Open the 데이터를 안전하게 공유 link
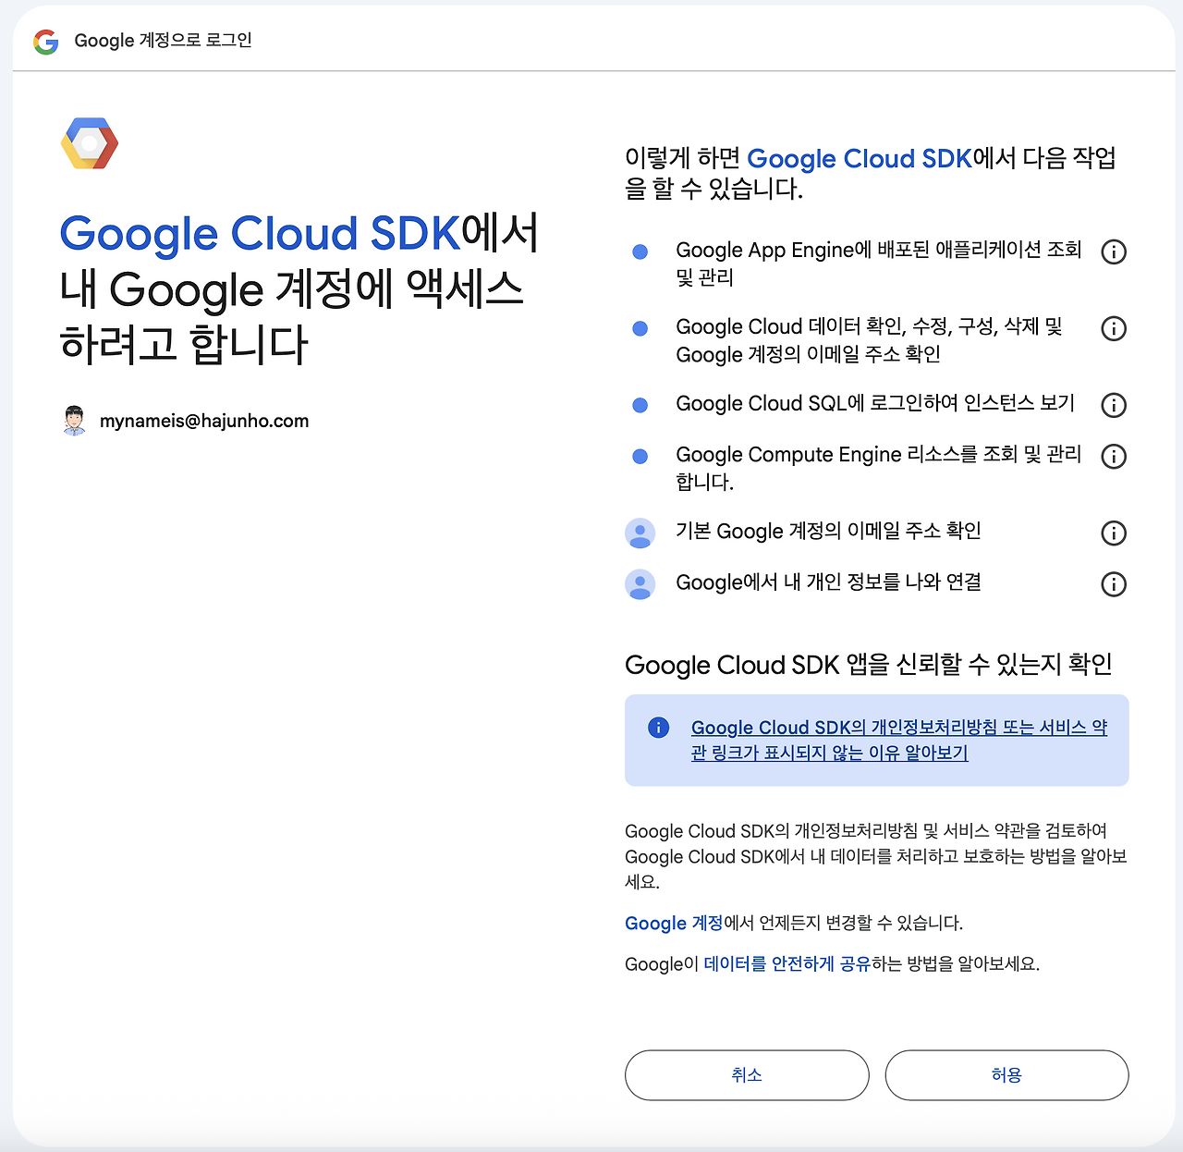Viewport: 1183px width, 1152px height. pyautogui.click(x=787, y=964)
